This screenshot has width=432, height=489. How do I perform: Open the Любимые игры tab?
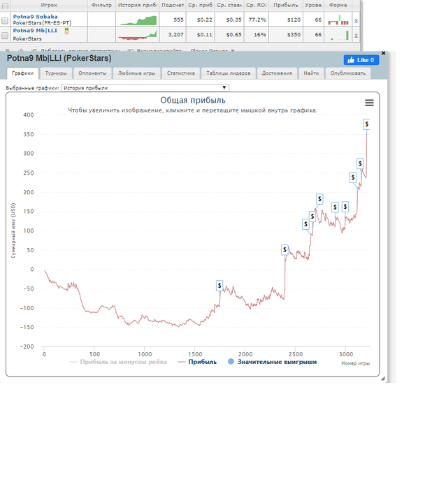pos(136,73)
